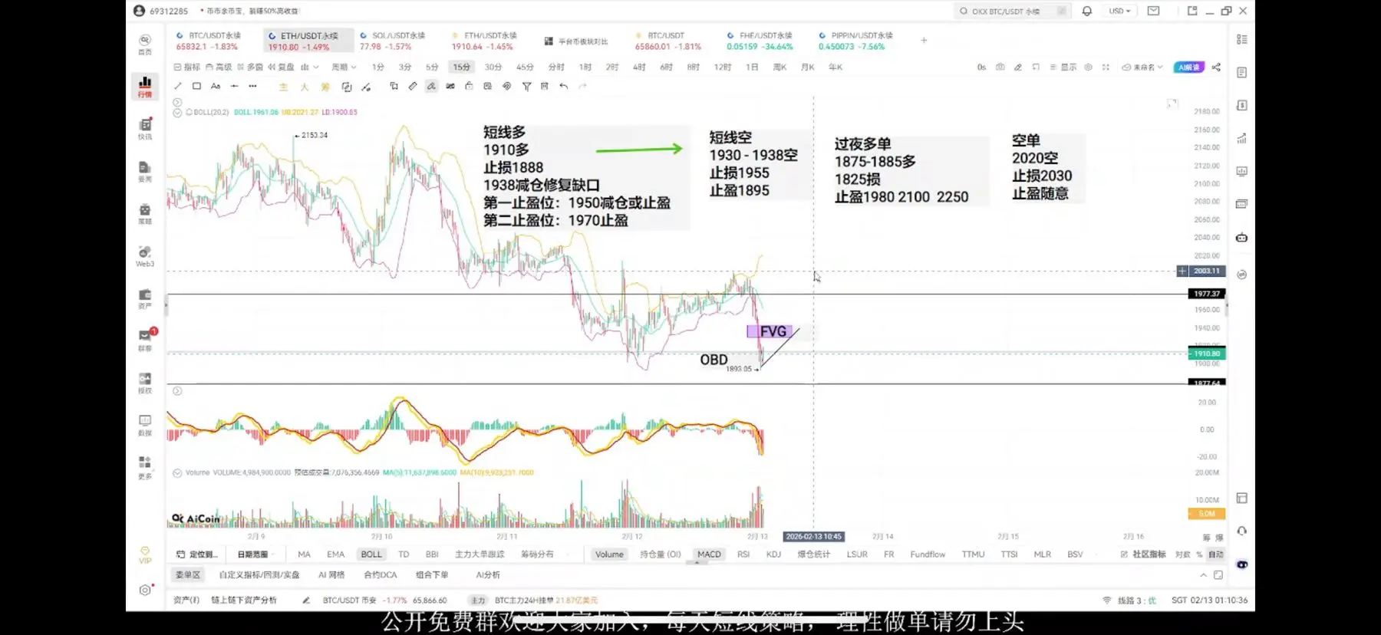Open the list view icon at right sidebar top
This screenshot has width=1381, height=635.
tap(1241, 39)
